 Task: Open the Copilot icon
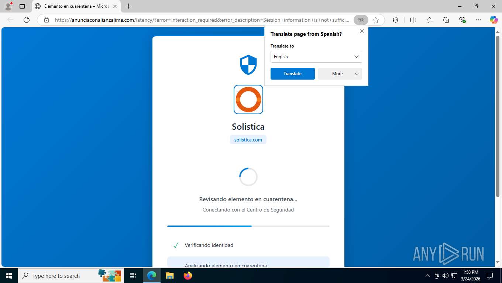click(494, 20)
